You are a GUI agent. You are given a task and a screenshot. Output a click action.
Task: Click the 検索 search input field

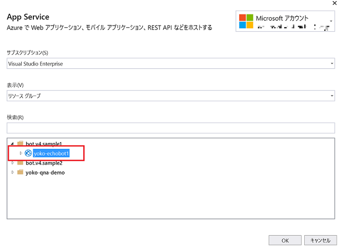tap(170, 128)
